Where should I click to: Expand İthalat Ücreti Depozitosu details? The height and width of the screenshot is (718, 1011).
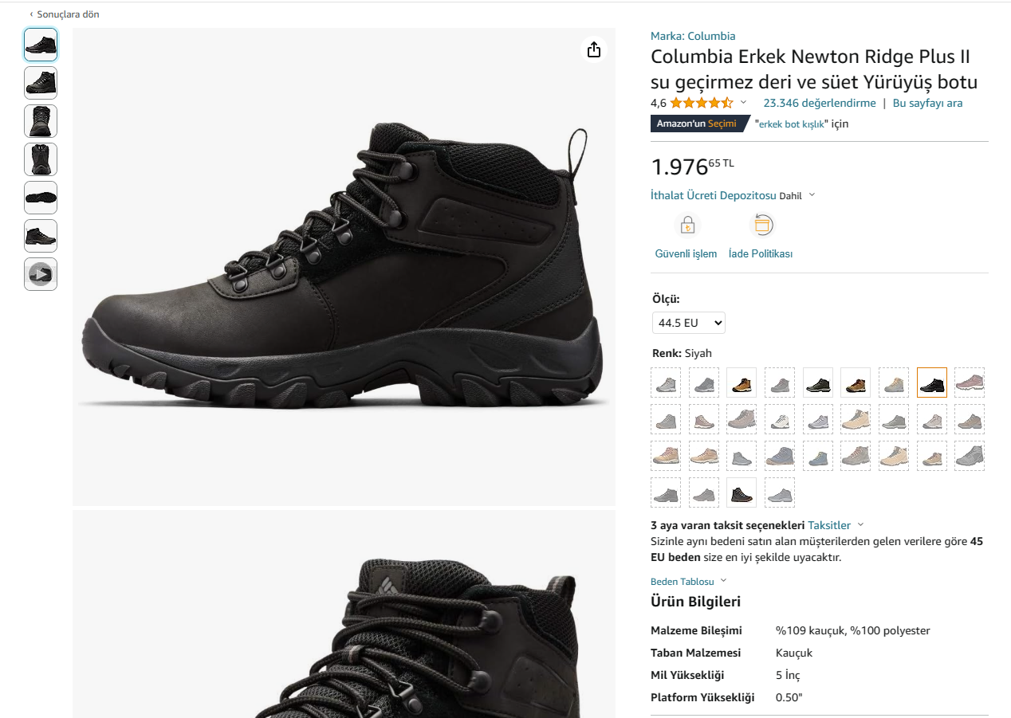click(812, 195)
